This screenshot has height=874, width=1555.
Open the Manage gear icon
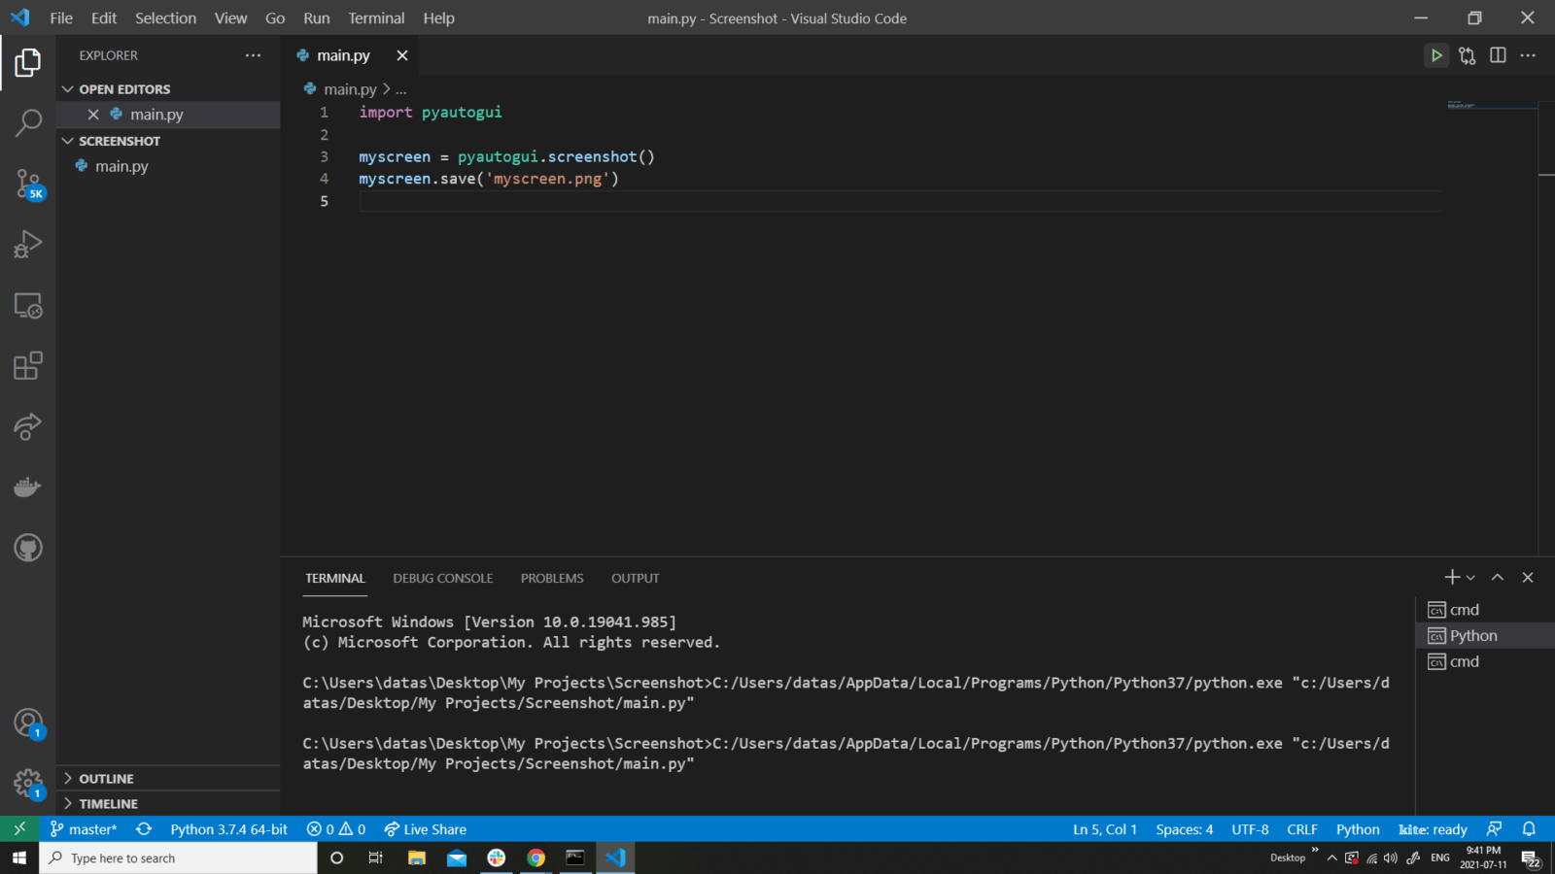(27, 783)
